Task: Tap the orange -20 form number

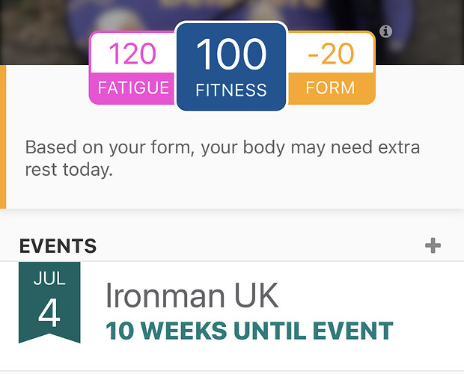Action: pyautogui.click(x=331, y=54)
